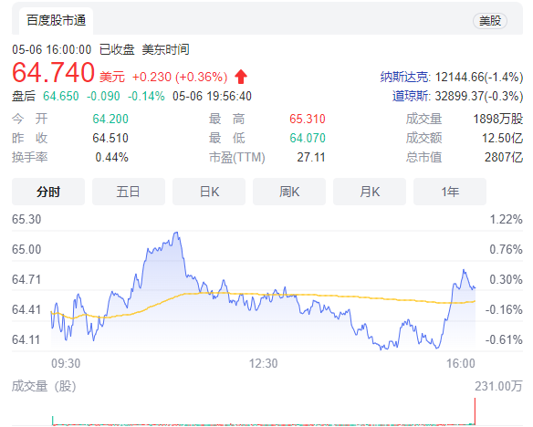Click the 16:00 time axis label
Viewport: 533px width, 427px height.
(461, 363)
